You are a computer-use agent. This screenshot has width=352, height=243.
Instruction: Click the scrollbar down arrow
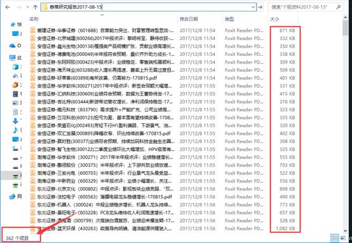click(345, 231)
